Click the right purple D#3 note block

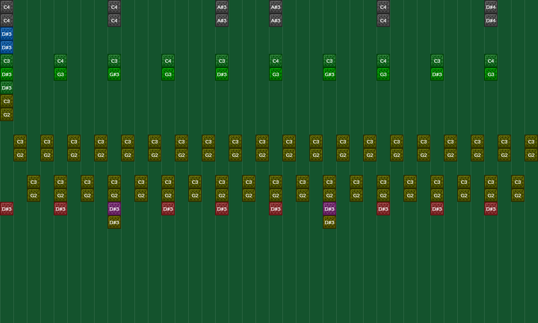(330, 209)
